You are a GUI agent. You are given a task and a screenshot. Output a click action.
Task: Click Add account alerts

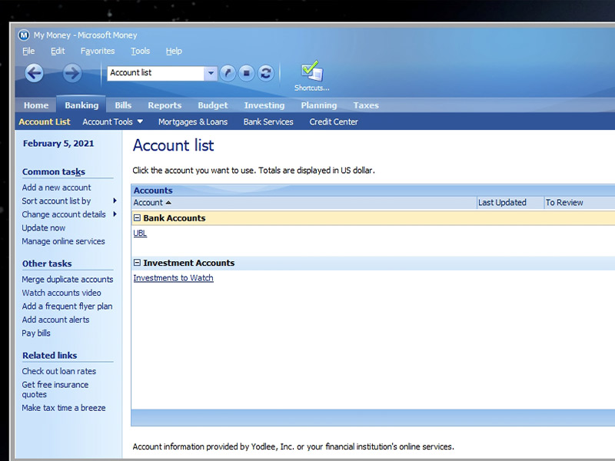click(55, 320)
